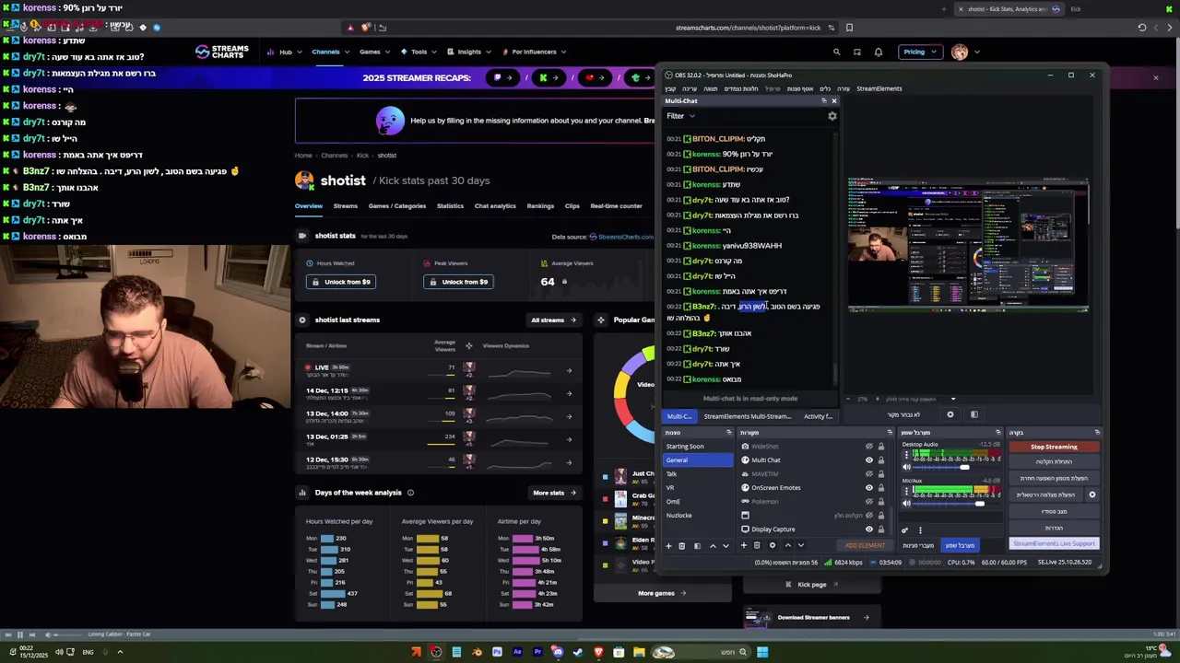Open StreamElements Live Support
This screenshot has height=663, width=1180.
(1054, 543)
